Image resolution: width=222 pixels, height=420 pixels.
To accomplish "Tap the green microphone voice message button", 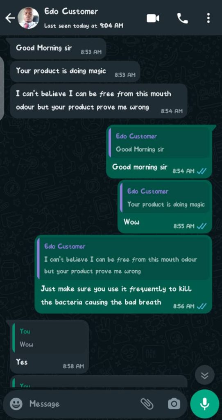I will coord(205,404).
